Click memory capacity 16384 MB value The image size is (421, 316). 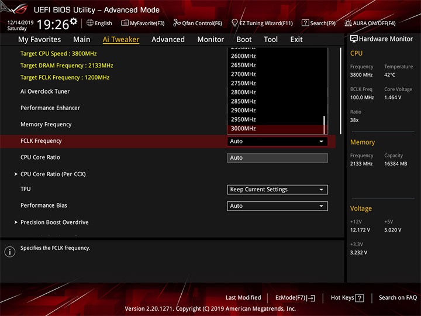pos(395,164)
